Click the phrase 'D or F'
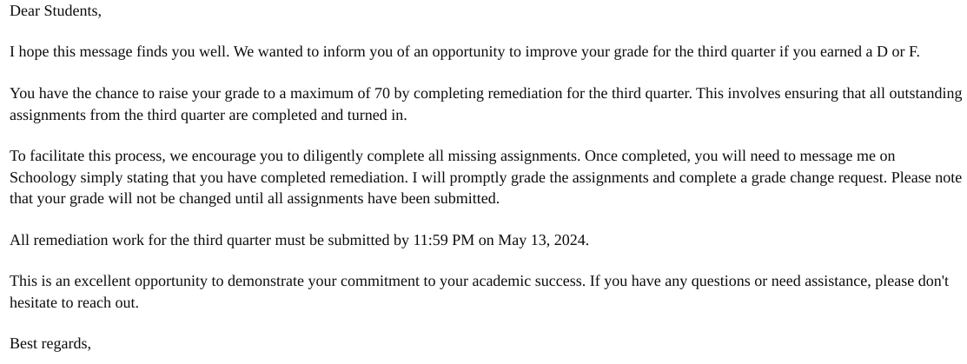The height and width of the screenshot is (364, 967). [897, 52]
